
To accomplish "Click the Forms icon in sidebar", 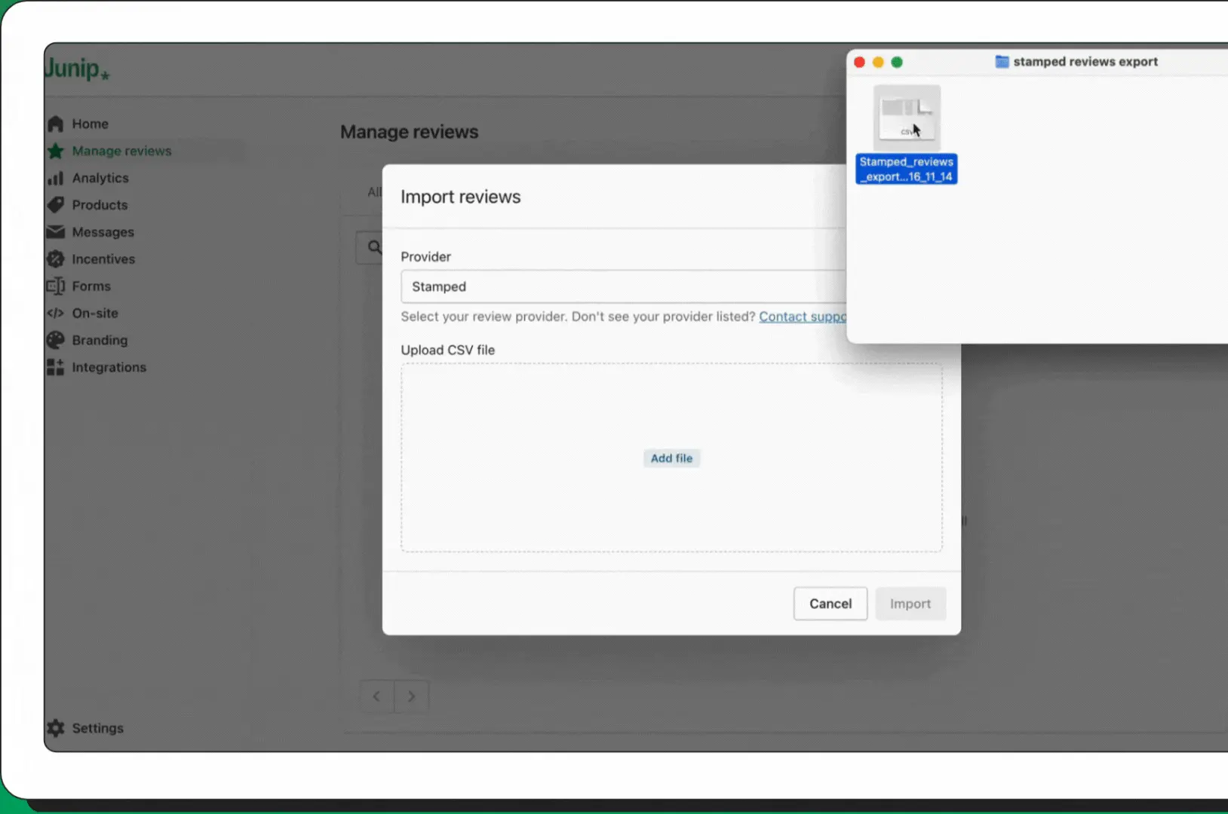I will (55, 286).
